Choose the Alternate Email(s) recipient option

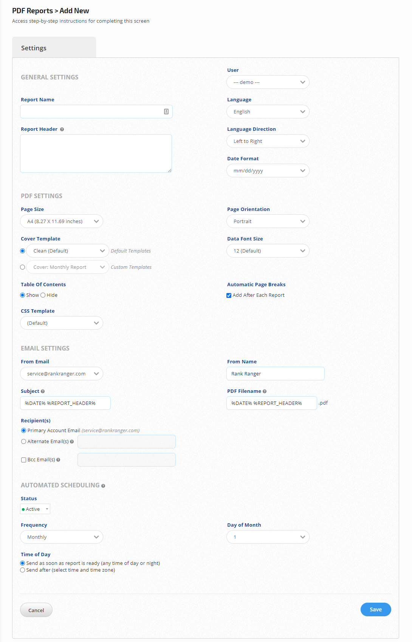[23, 442]
